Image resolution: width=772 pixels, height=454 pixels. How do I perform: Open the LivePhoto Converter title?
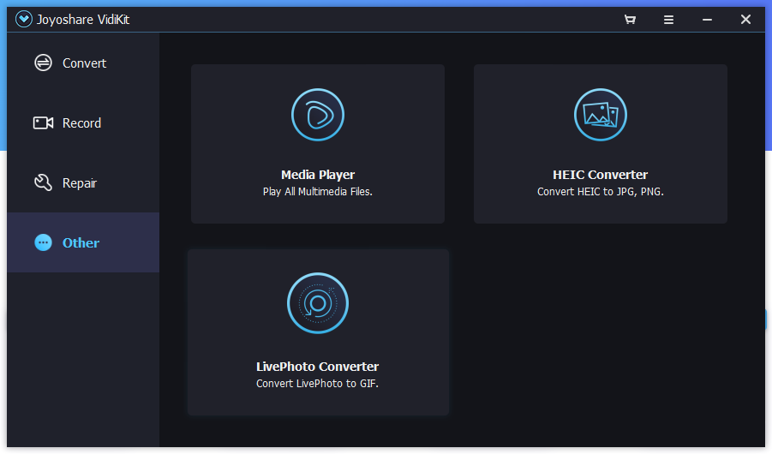point(318,367)
